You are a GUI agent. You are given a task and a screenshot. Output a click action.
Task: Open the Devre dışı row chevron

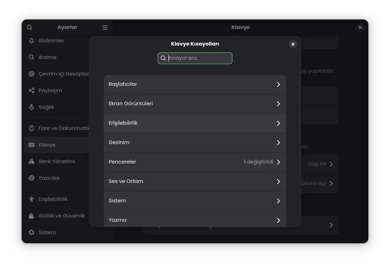point(331,183)
